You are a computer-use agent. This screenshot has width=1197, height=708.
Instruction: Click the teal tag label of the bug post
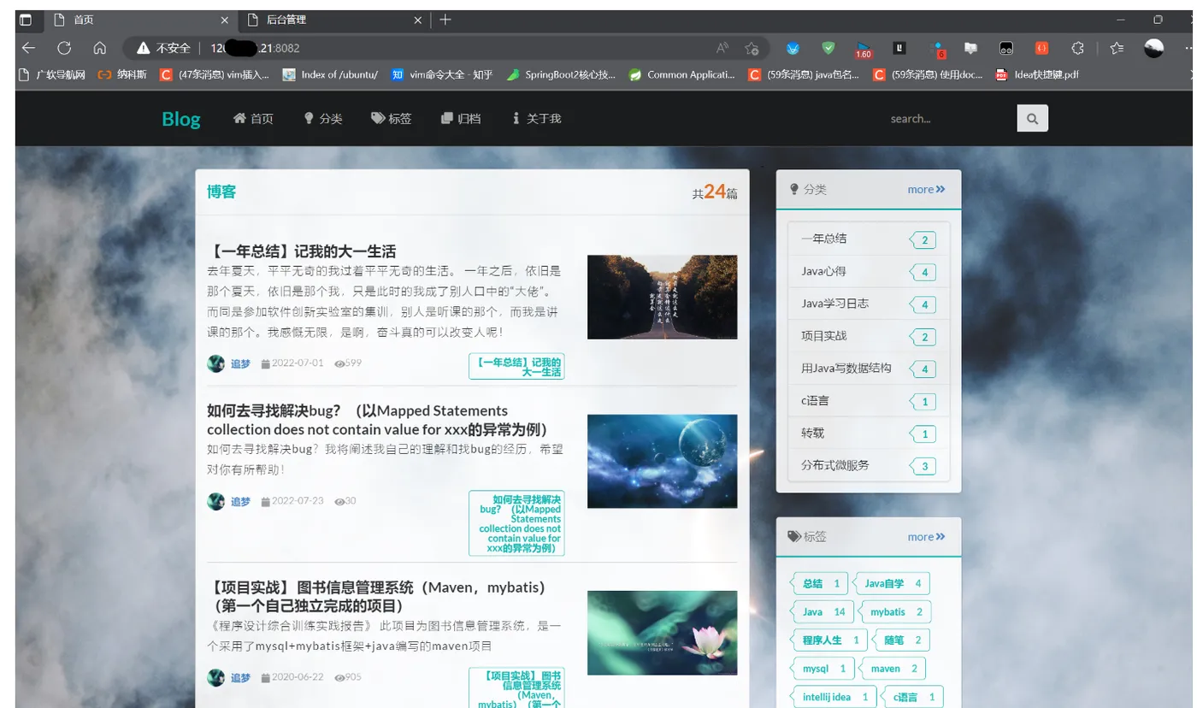516,523
